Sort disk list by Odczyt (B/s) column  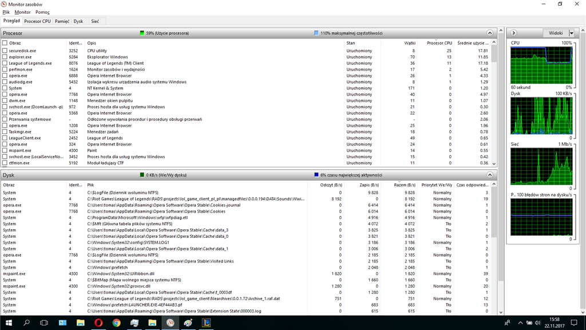click(x=326, y=185)
